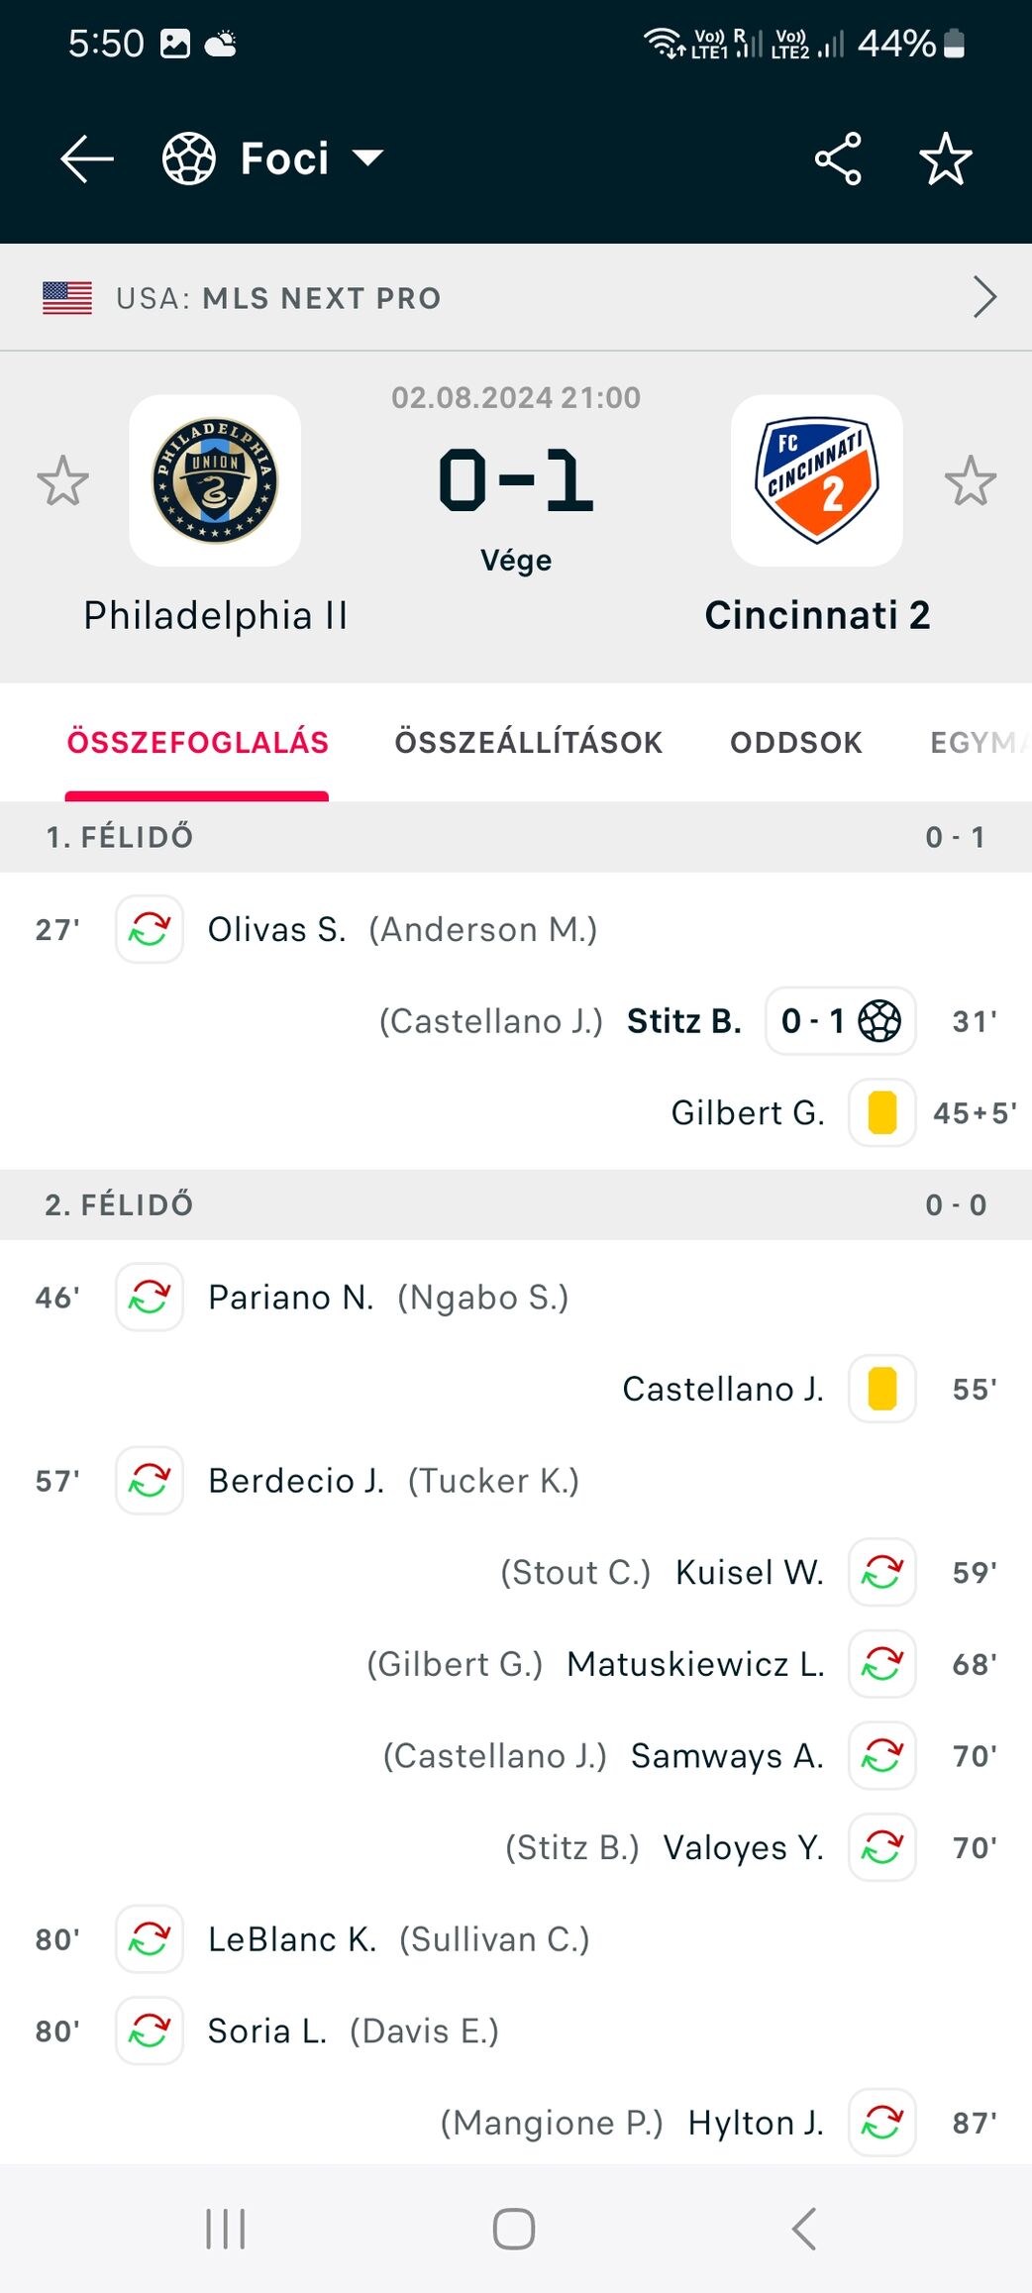
Task: Tap substitution icon beside Kuisel W.
Action: click(881, 1572)
